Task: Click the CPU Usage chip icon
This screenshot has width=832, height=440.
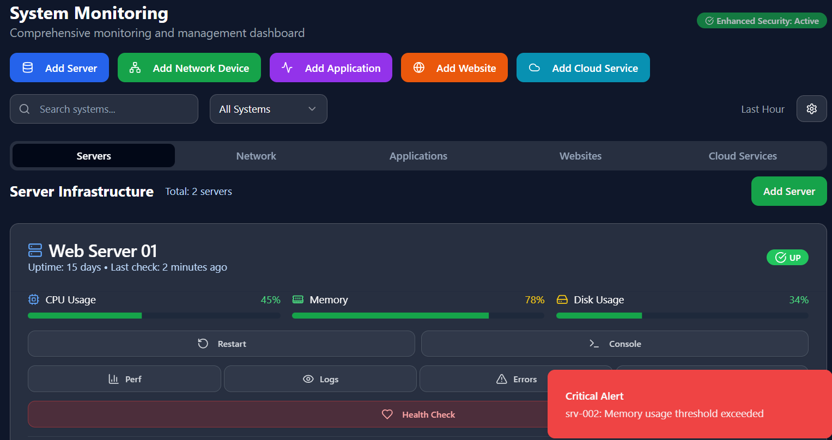Action: pyautogui.click(x=34, y=300)
